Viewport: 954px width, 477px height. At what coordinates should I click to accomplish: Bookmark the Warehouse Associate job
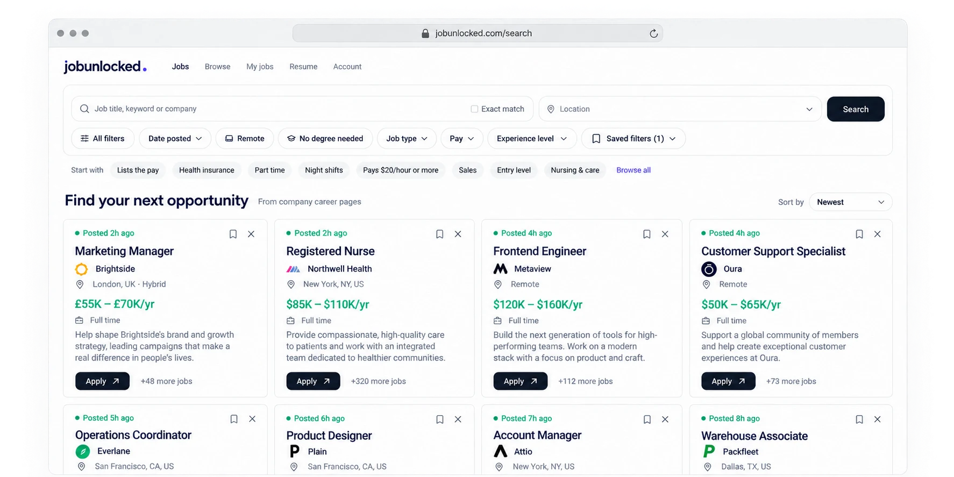pos(859,419)
